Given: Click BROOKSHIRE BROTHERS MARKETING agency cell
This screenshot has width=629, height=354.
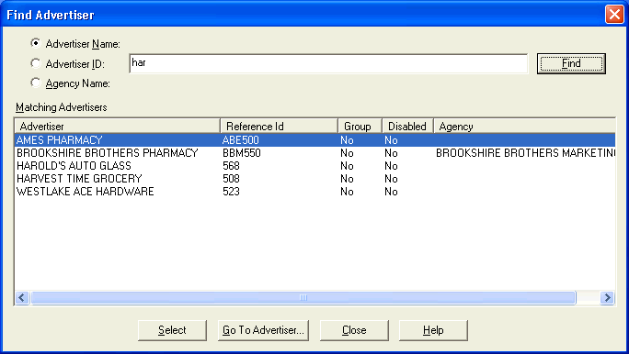Looking at the screenshot, I should click(525, 153).
